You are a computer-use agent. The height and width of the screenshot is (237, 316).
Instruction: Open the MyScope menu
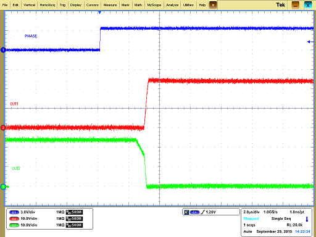[154, 5]
